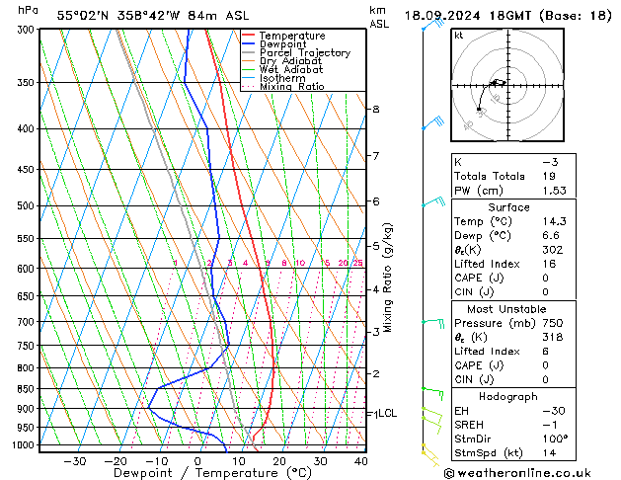The width and height of the screenshot is (621, 480).
Task: Click the 'hPa' axis unit label
Action: (x=28, y=10)
